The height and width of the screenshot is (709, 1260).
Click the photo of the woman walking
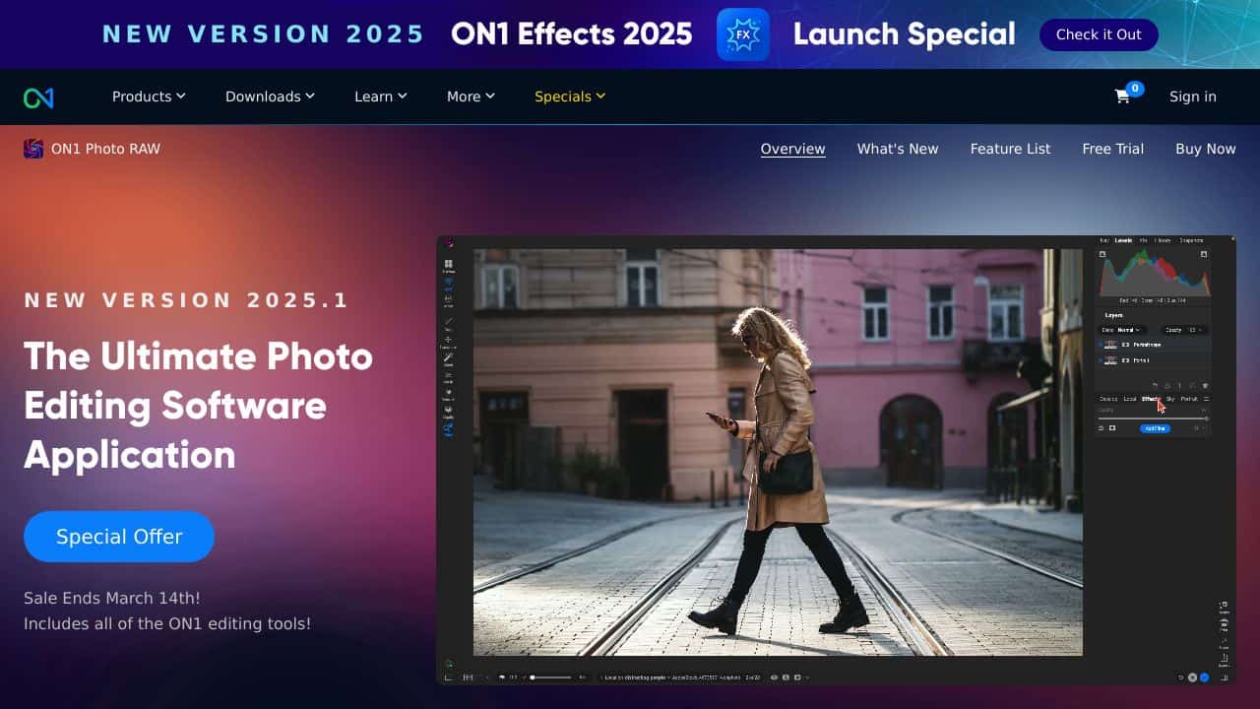(x=778, y=452)
